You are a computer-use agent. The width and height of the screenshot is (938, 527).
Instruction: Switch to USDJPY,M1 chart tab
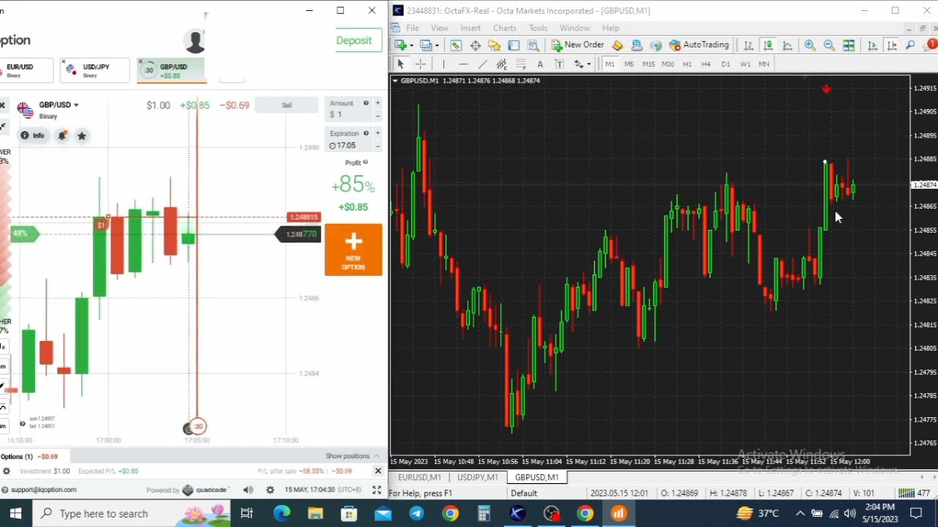tap(478, 477)
